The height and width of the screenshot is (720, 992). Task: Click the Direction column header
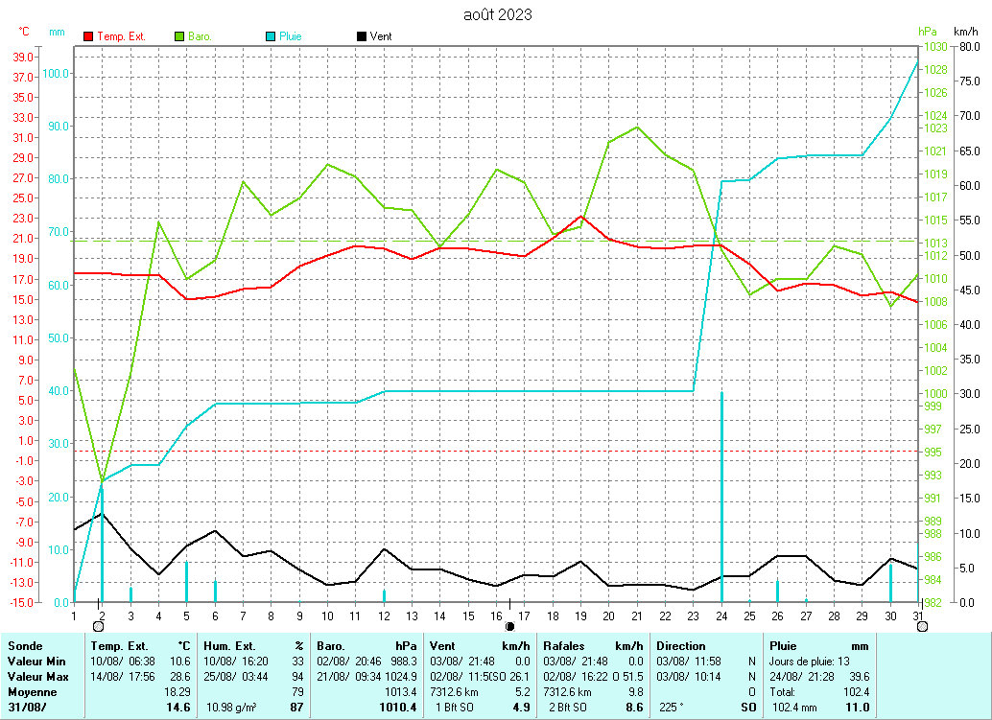pyautogui.click(x=681, y=646)
